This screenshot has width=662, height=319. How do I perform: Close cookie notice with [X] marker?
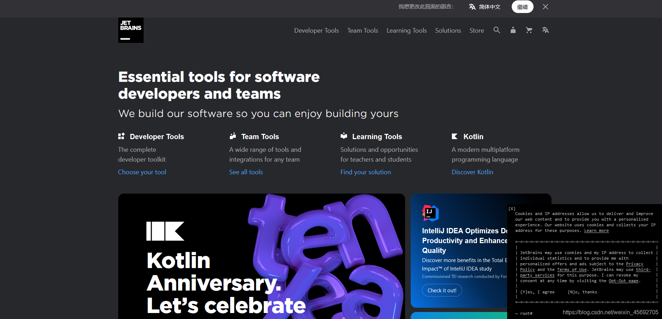tap(512, 209)
